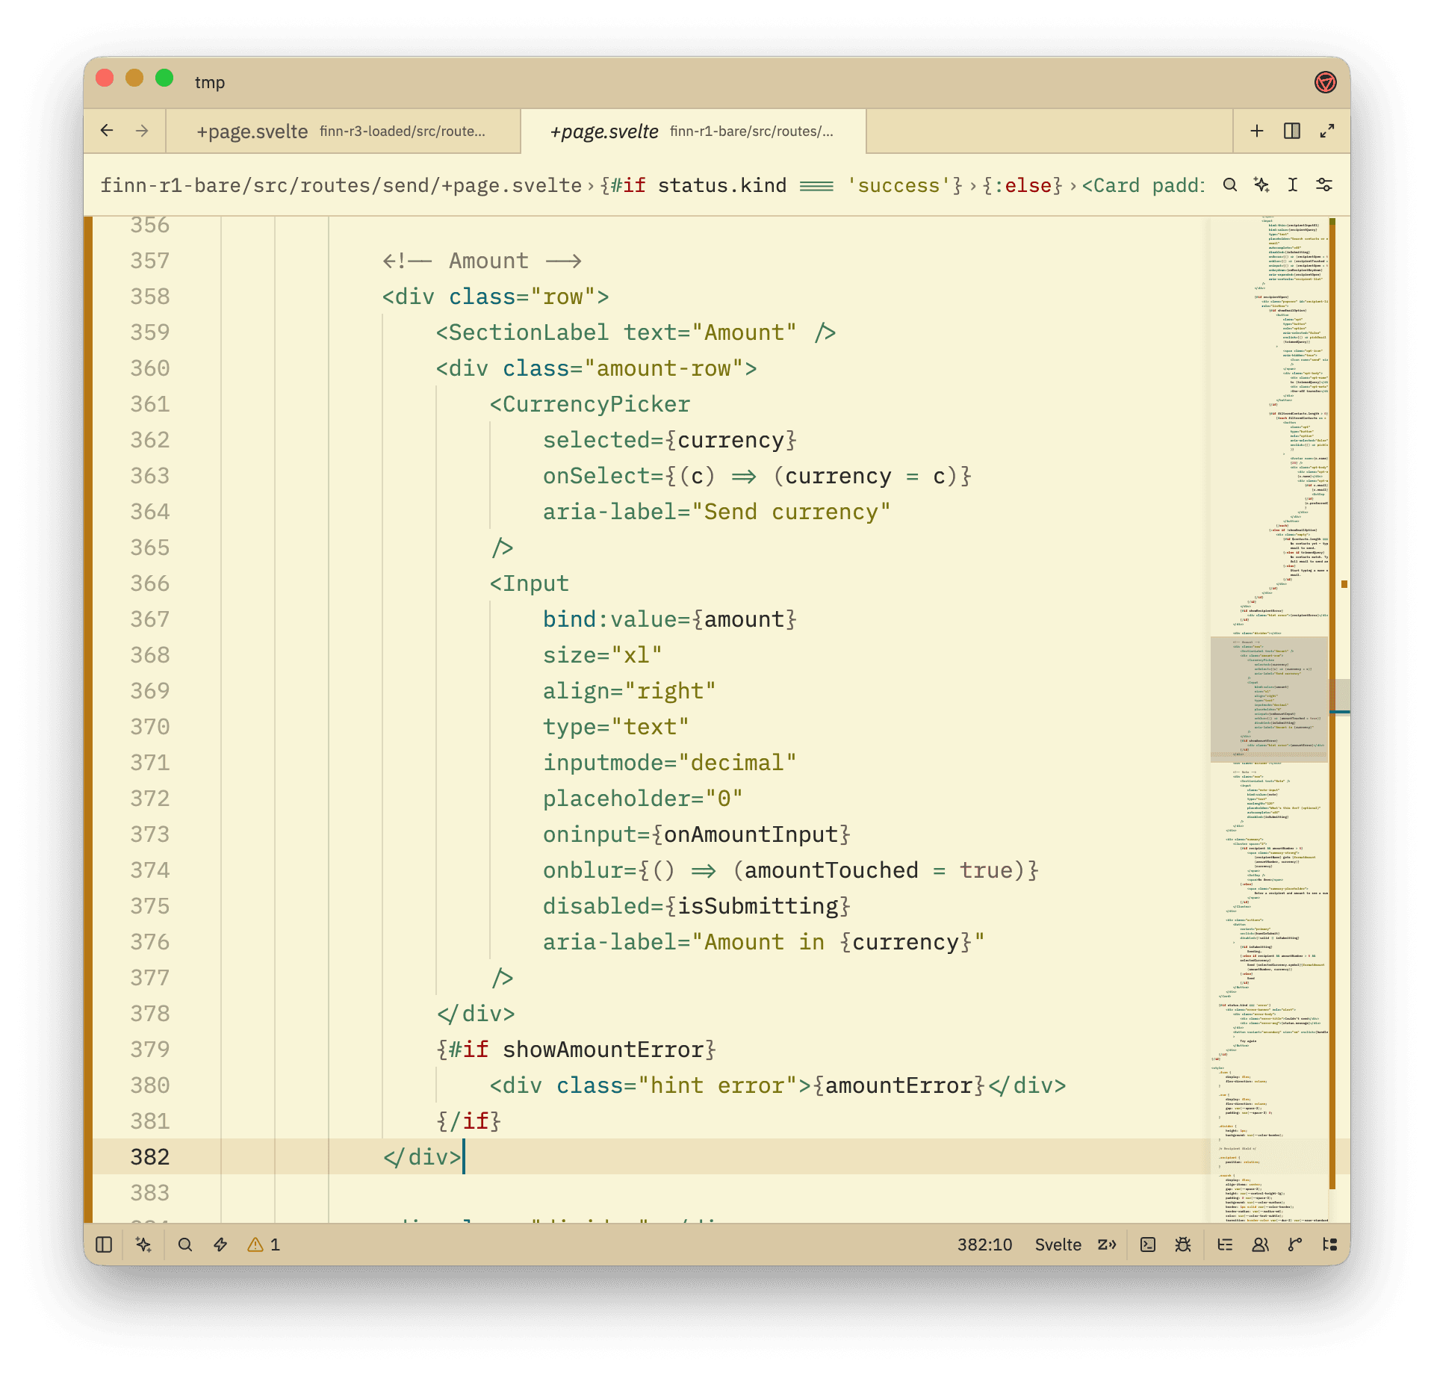Click the file path breadcrumb finn-r1-bare/src/routes/send/+page.svelte
Image resolution: width=1434 pixels, height=1376 pixels.
tap(341, 185)
